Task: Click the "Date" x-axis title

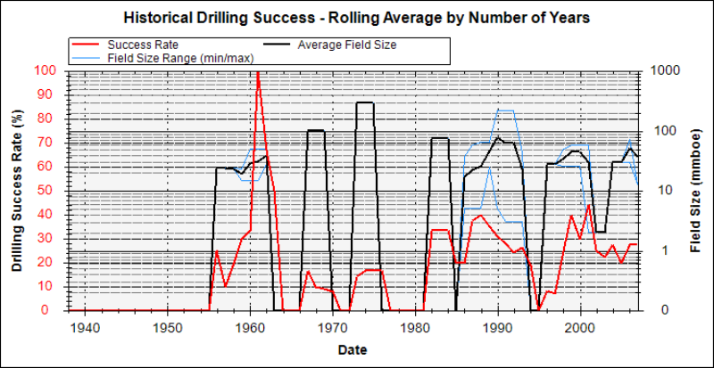Action: pyautogui.click(x=353, y=350)
